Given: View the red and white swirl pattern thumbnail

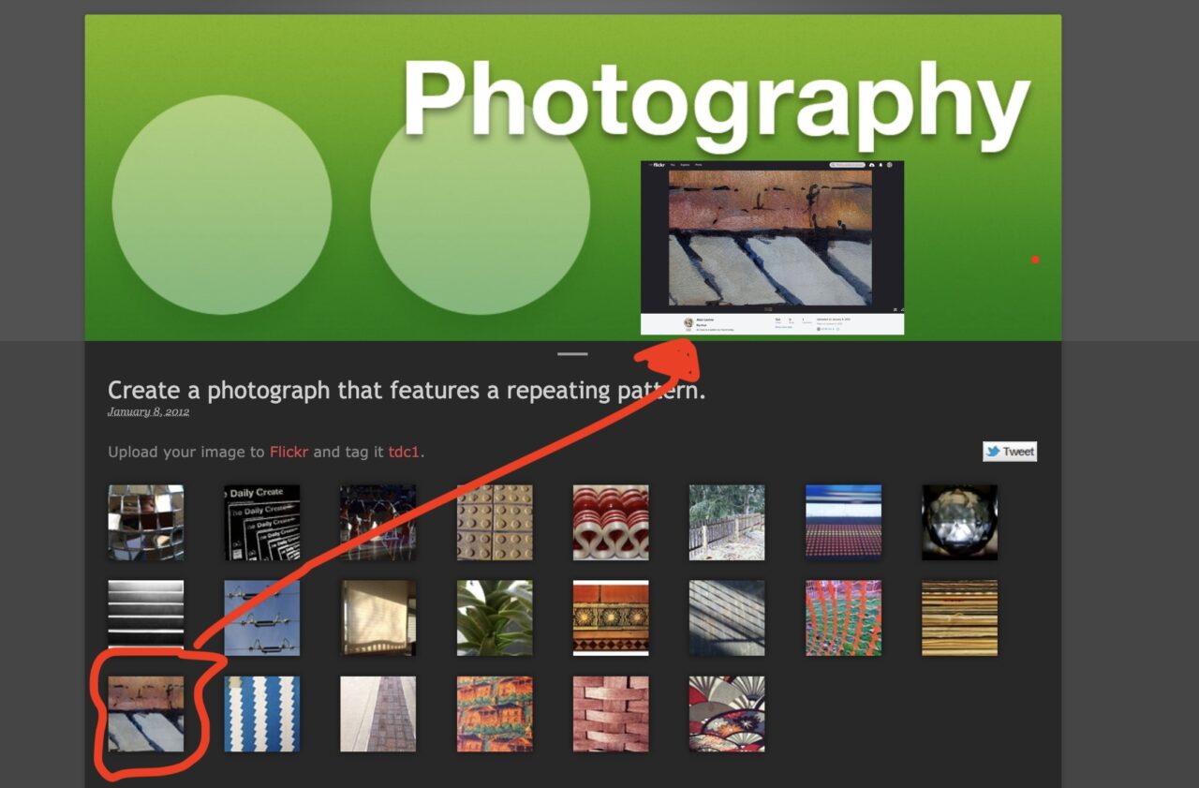Looking at the screenshot, I should click(611, 522).
